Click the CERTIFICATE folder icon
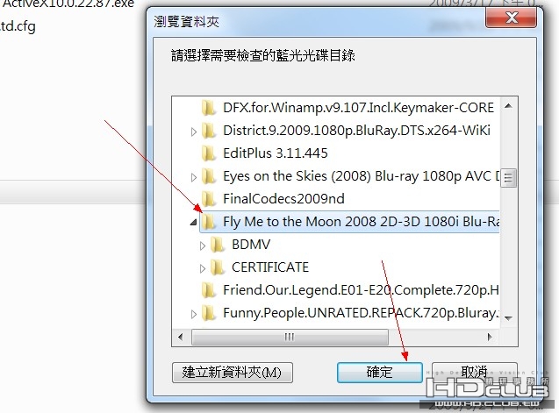Screen dimensions: 559x413 point(217,267)
